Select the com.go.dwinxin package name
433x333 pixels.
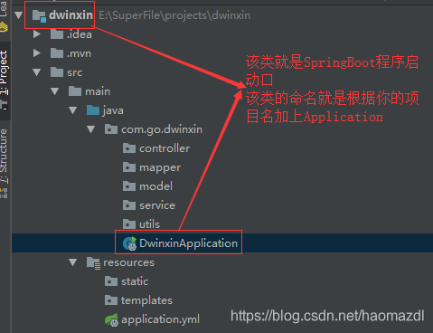[162, 129]
